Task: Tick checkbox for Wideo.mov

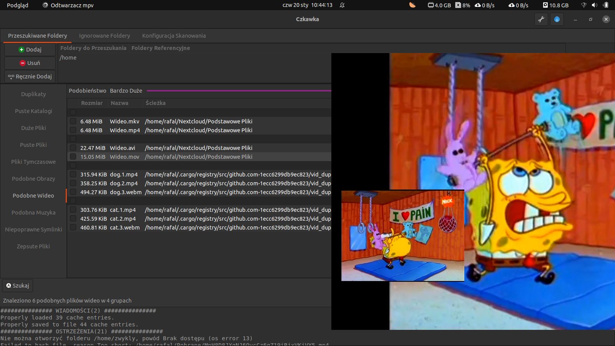Action: click(x=73, y=156)
